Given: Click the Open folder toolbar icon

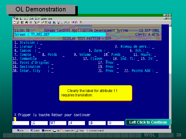Looking at the screenshot, I should coord(18,23).
